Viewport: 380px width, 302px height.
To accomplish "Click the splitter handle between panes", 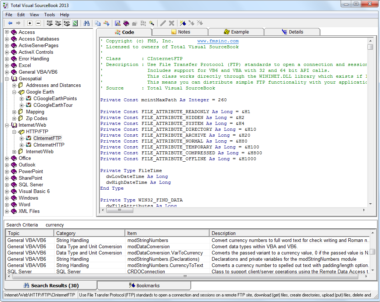I will coord(120,209).
